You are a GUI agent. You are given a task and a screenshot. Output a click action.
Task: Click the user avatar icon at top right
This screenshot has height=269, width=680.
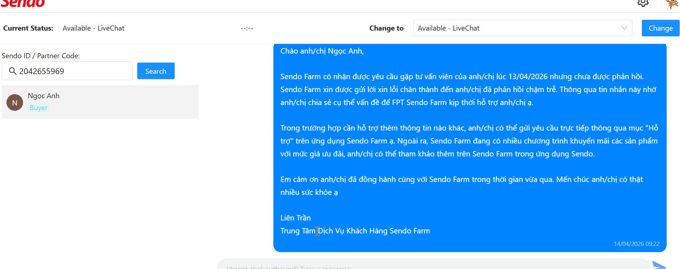(672, 4)
